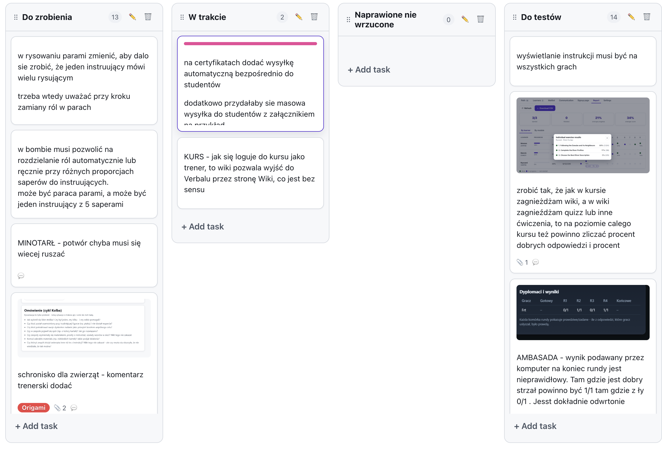Click the schronisko dla zwierząt card title

pyautogui.click(x=80, y=380)
